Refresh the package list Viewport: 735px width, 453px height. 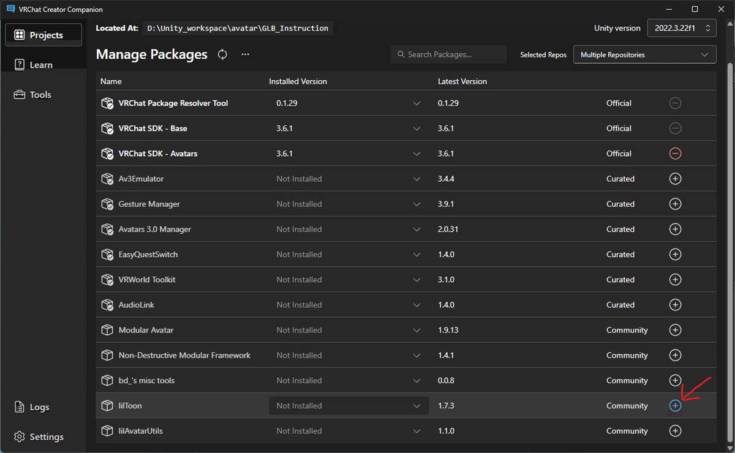click(223, 54)
